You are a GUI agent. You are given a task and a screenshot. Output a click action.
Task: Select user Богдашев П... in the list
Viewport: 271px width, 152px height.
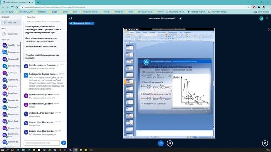point(11,107)
